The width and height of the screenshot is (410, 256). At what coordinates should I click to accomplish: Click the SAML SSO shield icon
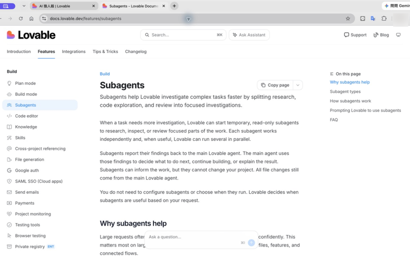tap(10, 181)
